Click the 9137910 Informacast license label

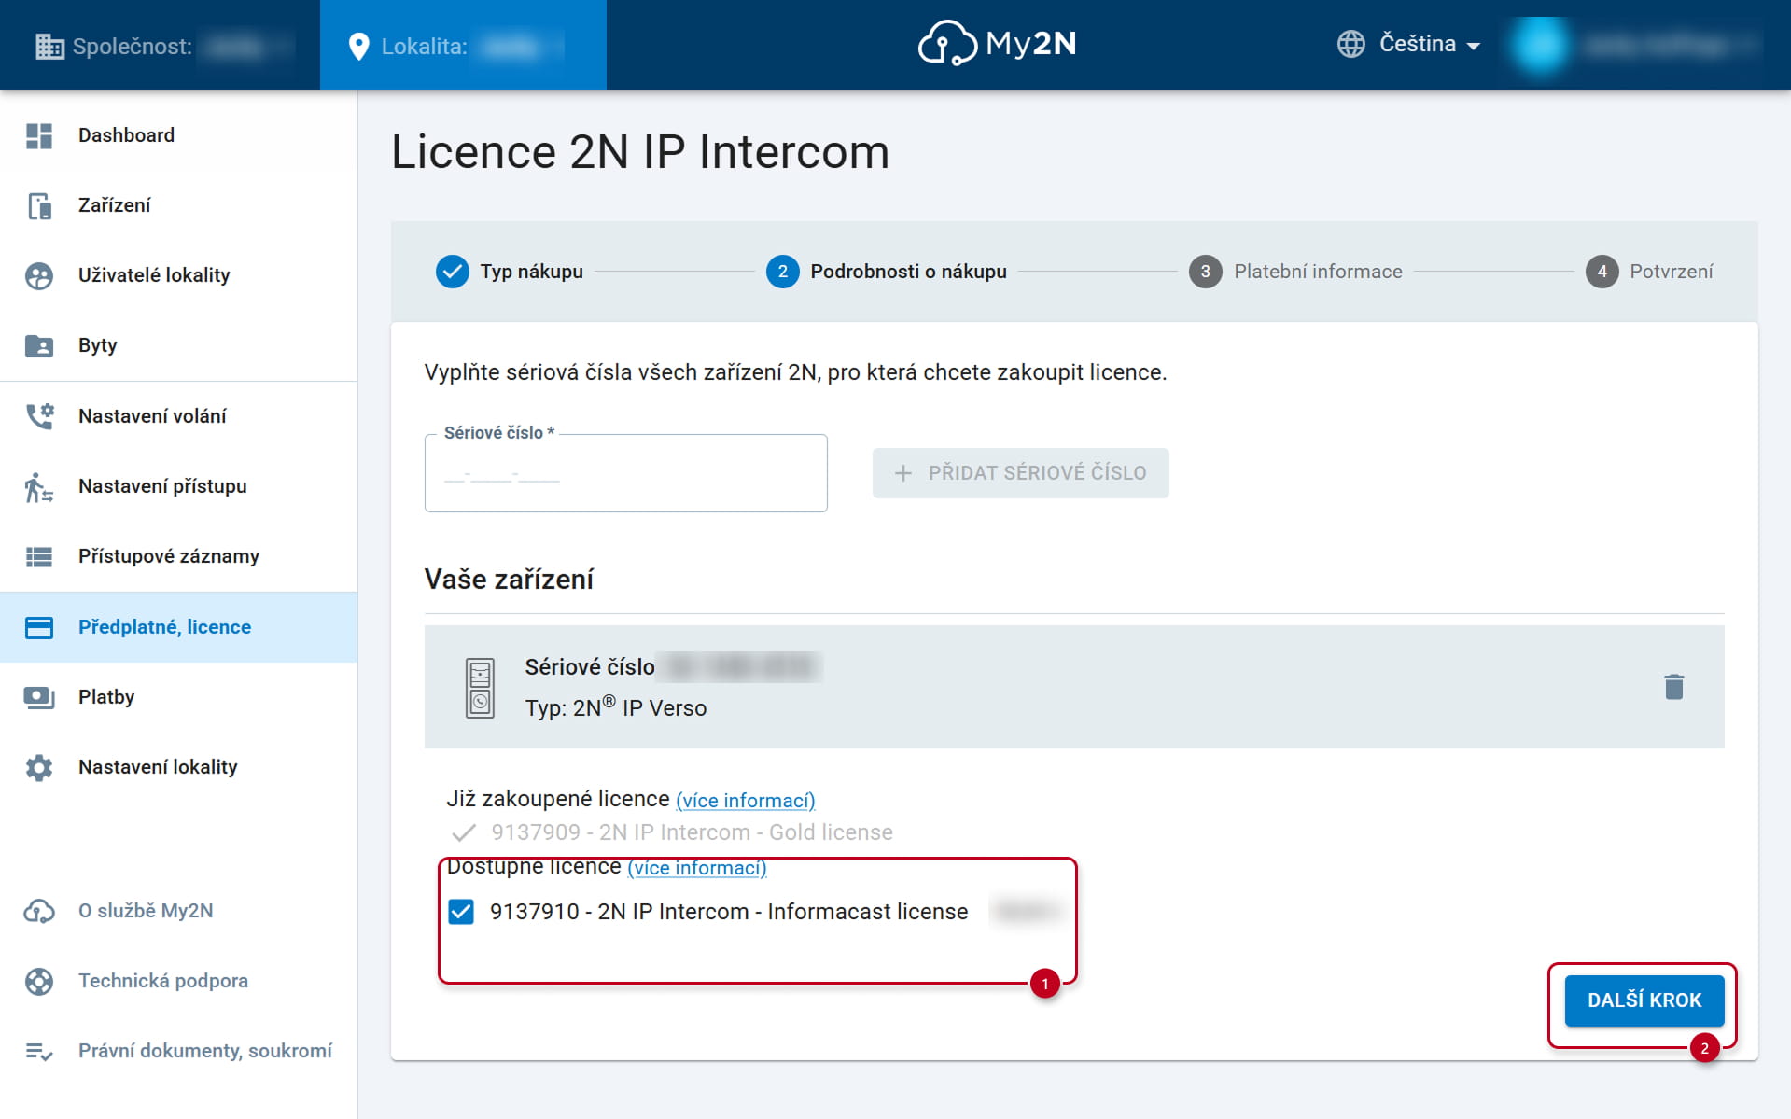(x=729, y=912)
